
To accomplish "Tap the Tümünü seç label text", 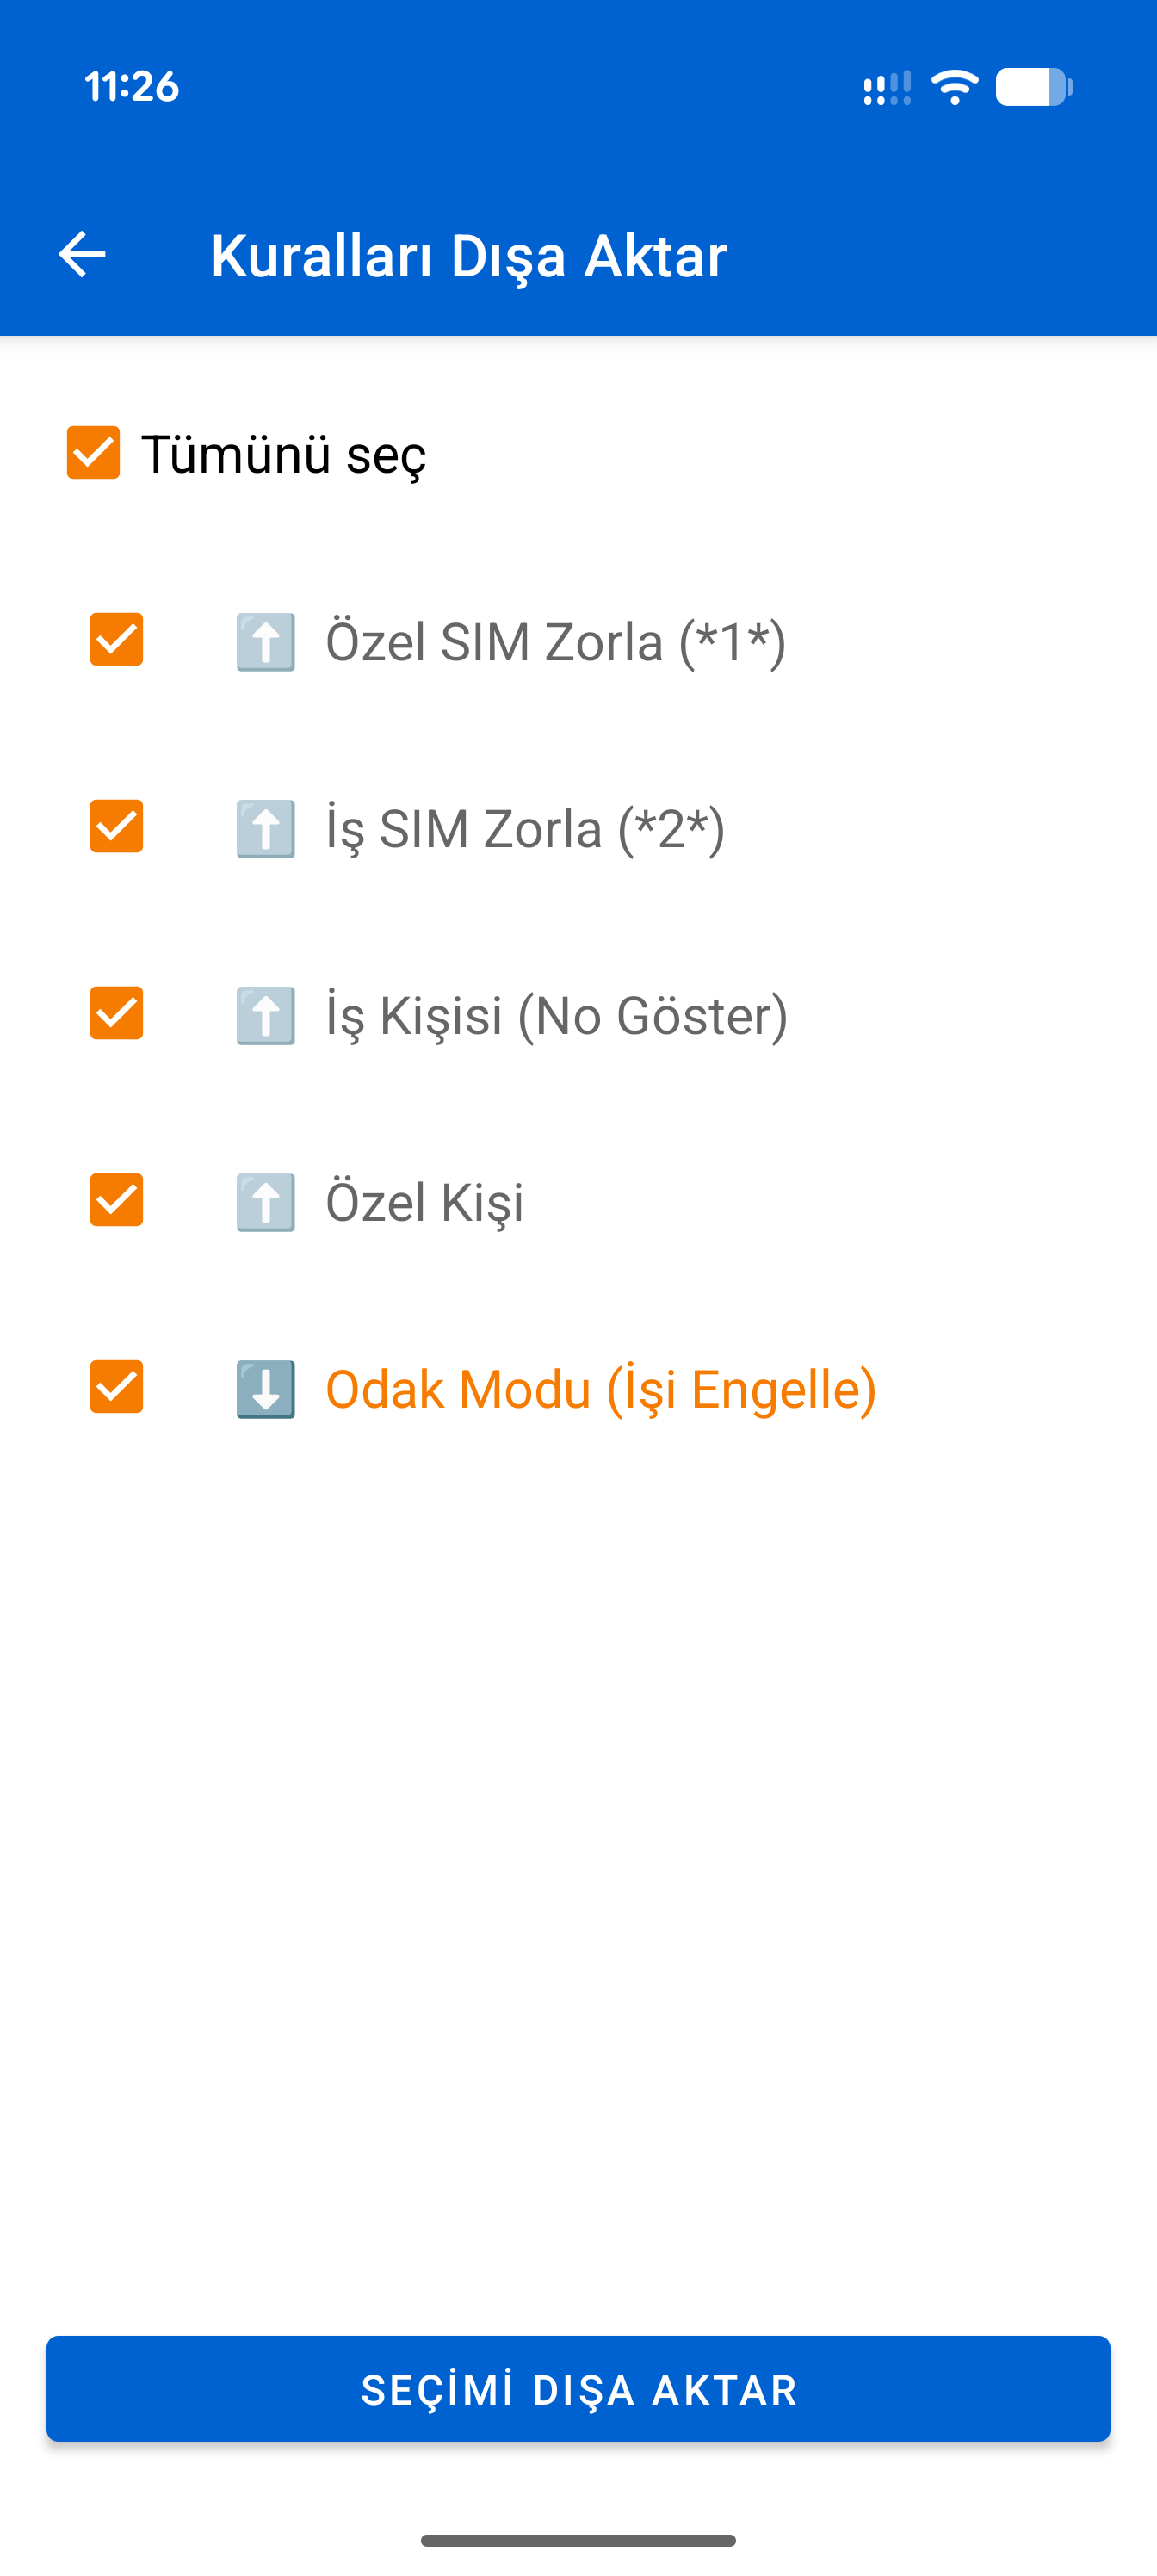I will click(x=284, y=454).
